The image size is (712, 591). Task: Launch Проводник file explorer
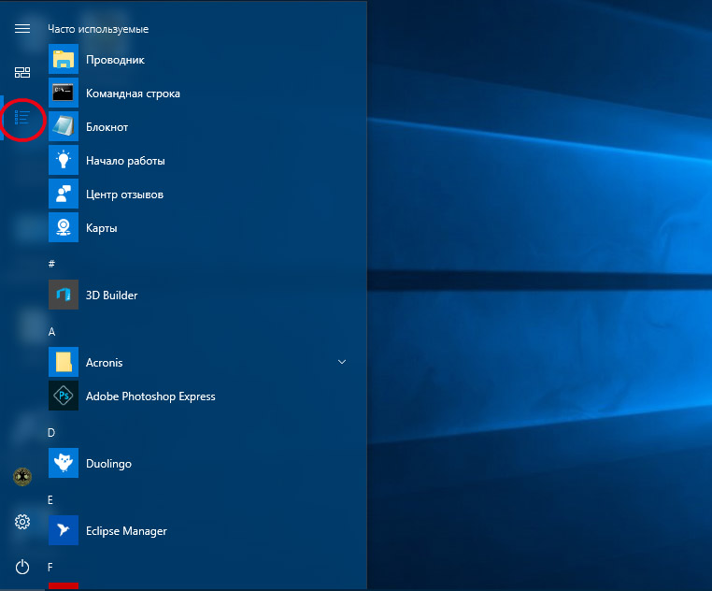point(198,60)
